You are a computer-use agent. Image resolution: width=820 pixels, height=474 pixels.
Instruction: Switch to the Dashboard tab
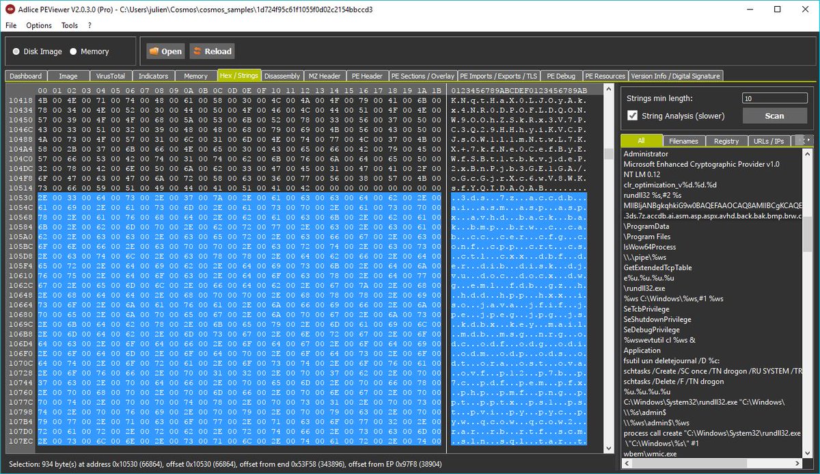26,76
